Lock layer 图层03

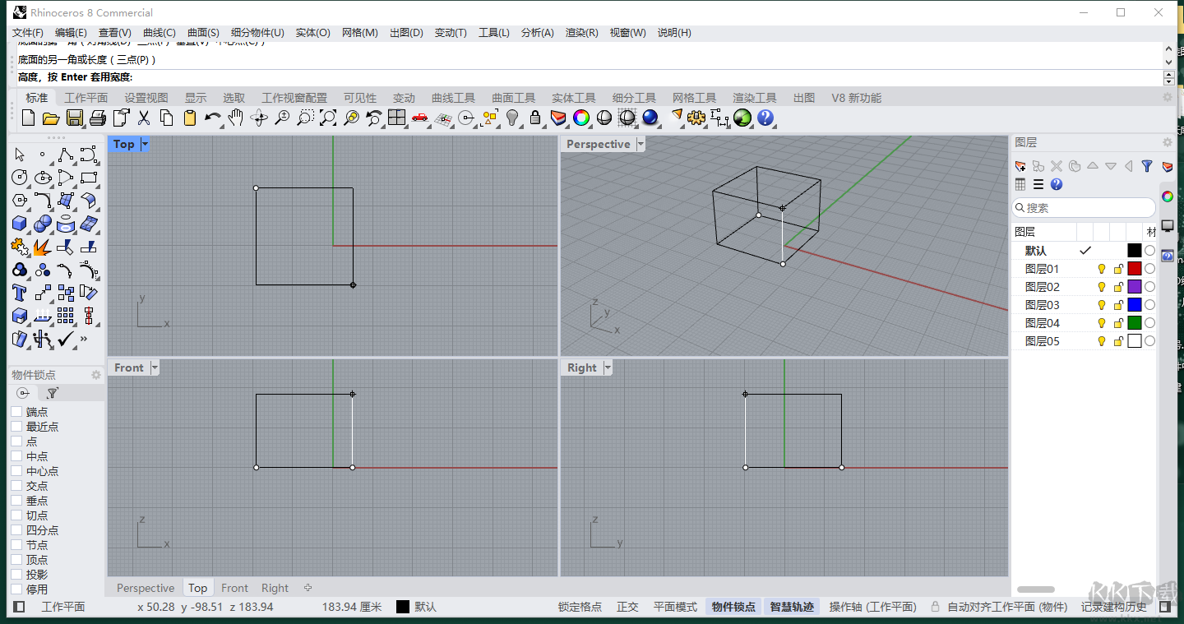click(x=1118, y=304)
